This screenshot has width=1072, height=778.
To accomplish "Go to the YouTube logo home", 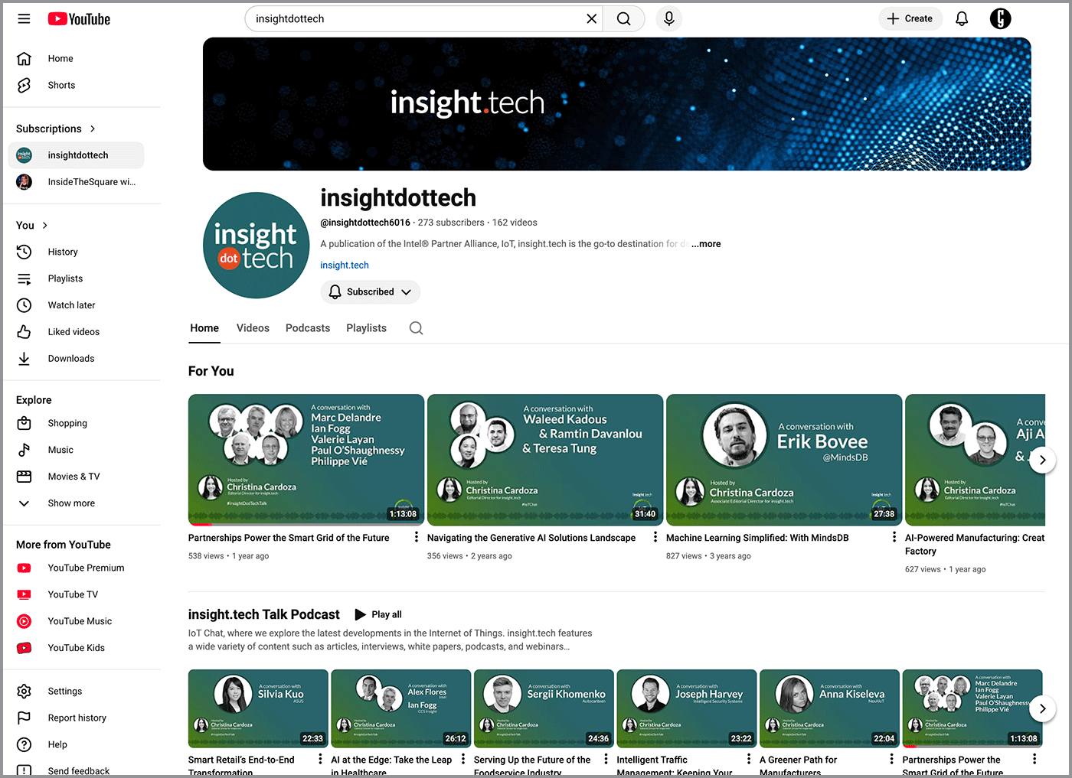I will pyautogui.click(x=79, y=19).
